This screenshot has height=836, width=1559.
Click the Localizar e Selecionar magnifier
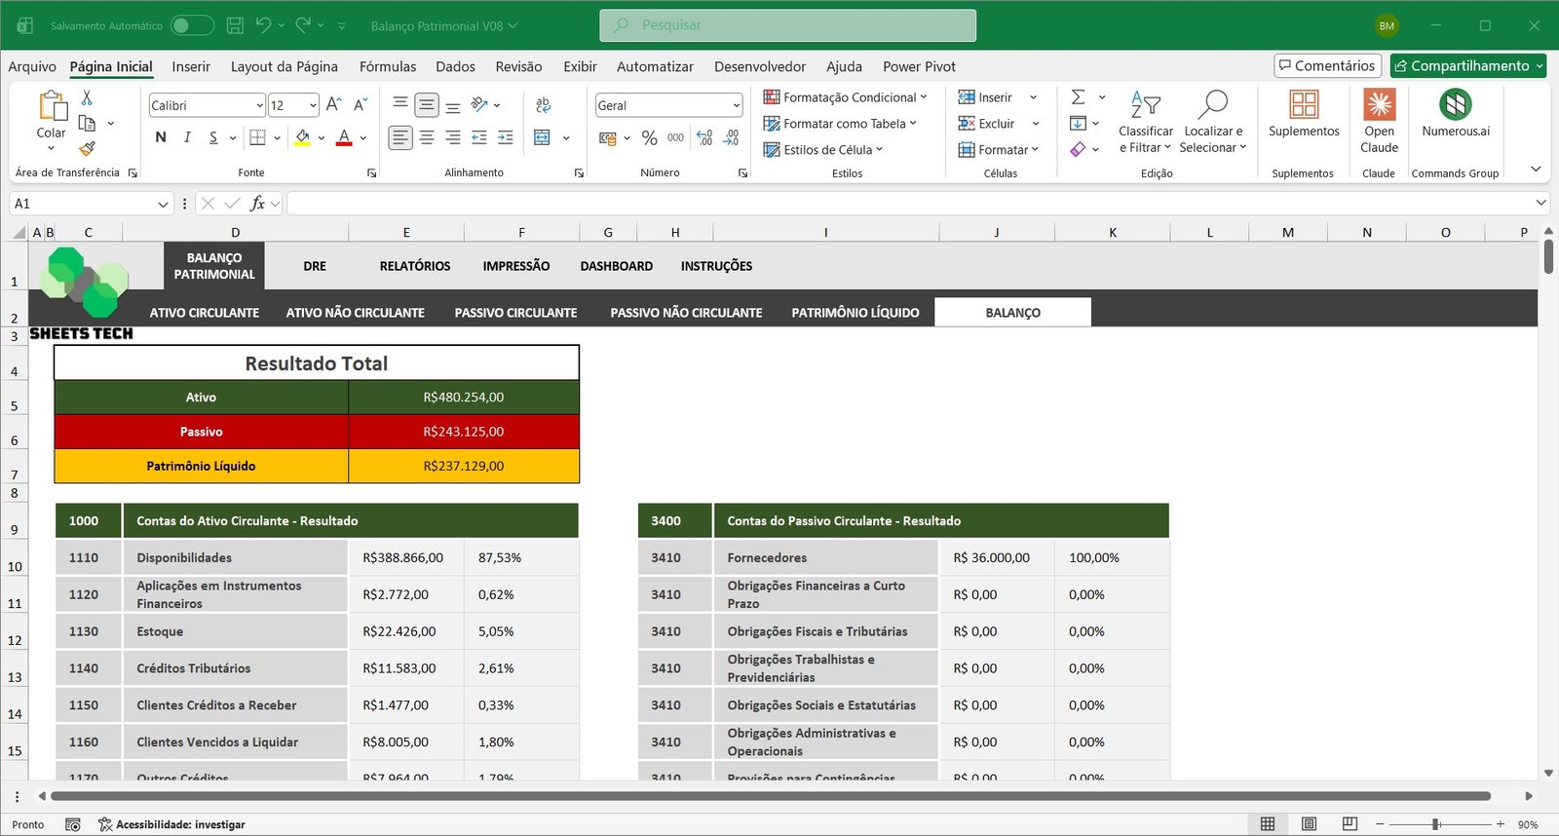pyautogui.click(x=1212, y=104)
